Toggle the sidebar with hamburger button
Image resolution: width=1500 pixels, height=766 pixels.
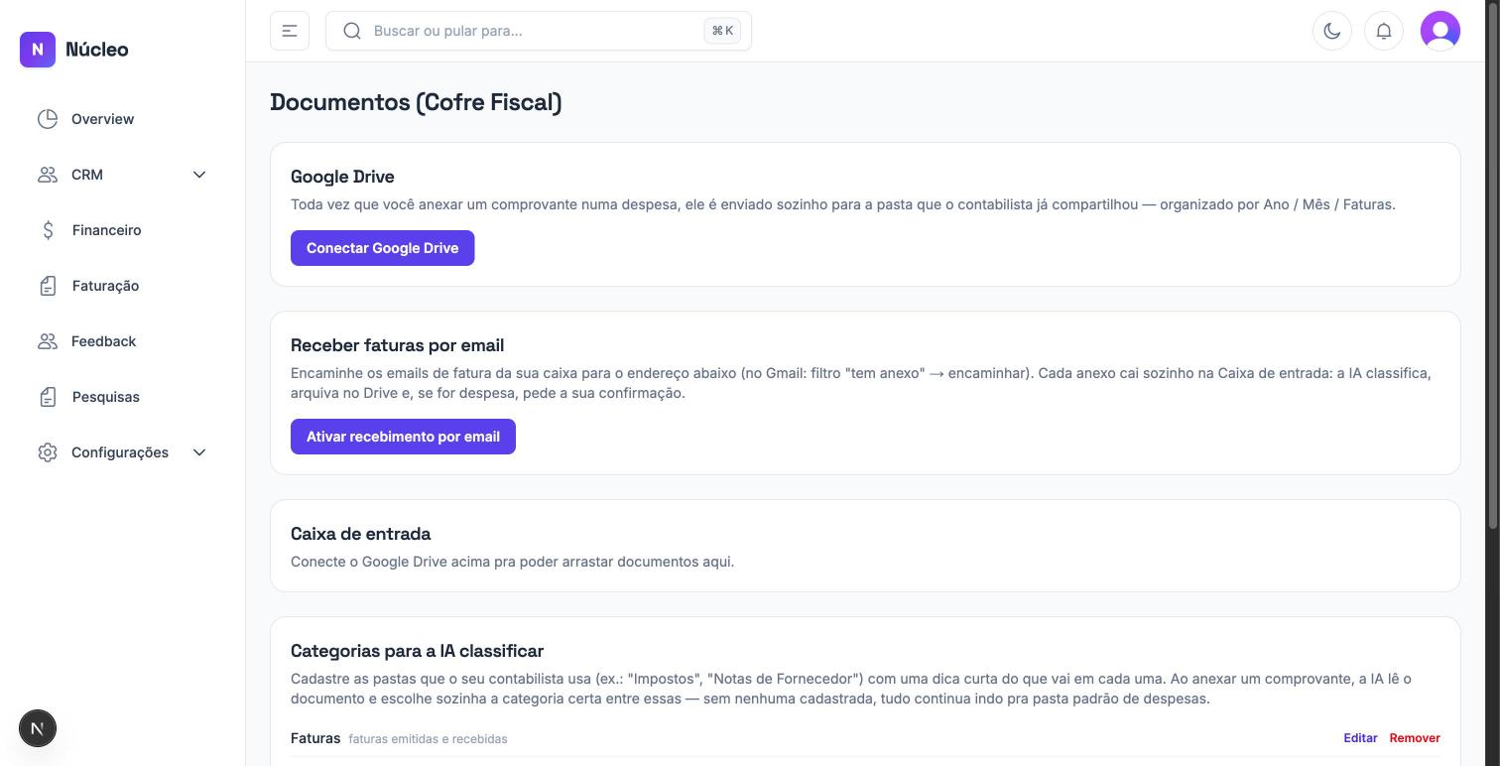290,31
